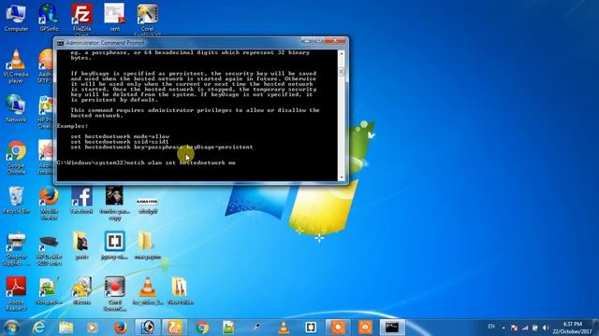Viewport: 599px width, 336px height.
Task: Open VLC media player desktop shortcut
Action: 16,66
